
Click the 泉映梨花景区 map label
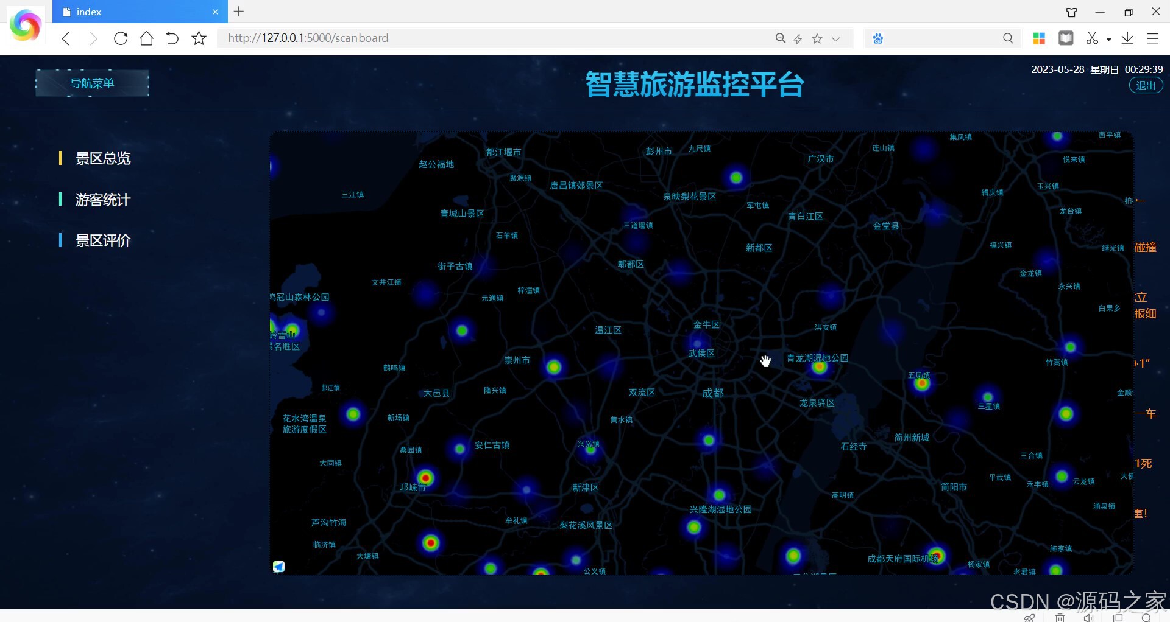(x=689, y=197)
